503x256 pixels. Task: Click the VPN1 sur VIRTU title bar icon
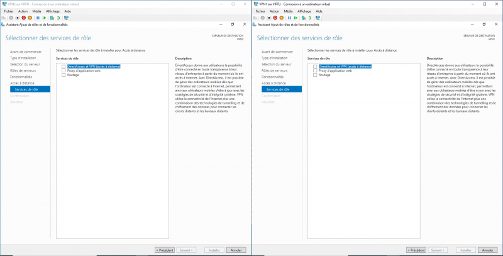(256, 4)
